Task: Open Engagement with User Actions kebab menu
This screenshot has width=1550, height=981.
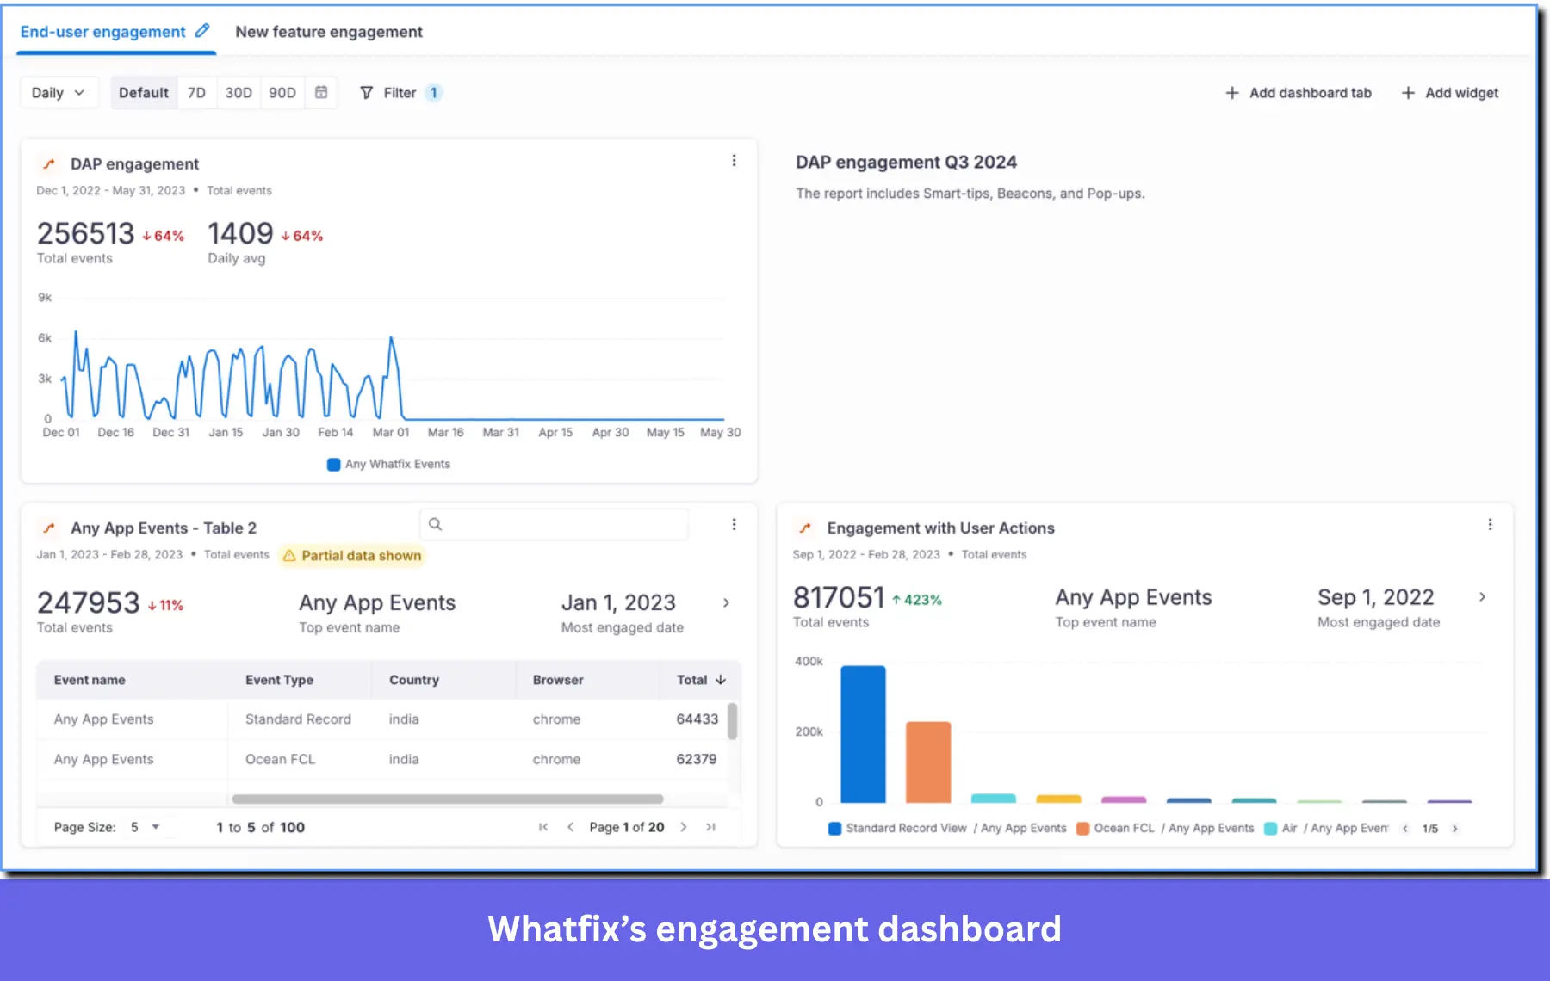Action: point(1490,525)
